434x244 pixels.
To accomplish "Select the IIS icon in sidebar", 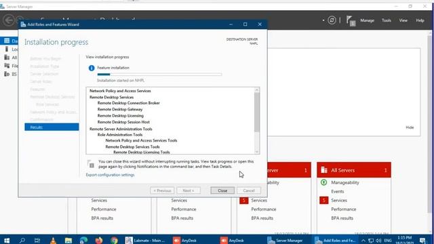I will click(7, 74).
